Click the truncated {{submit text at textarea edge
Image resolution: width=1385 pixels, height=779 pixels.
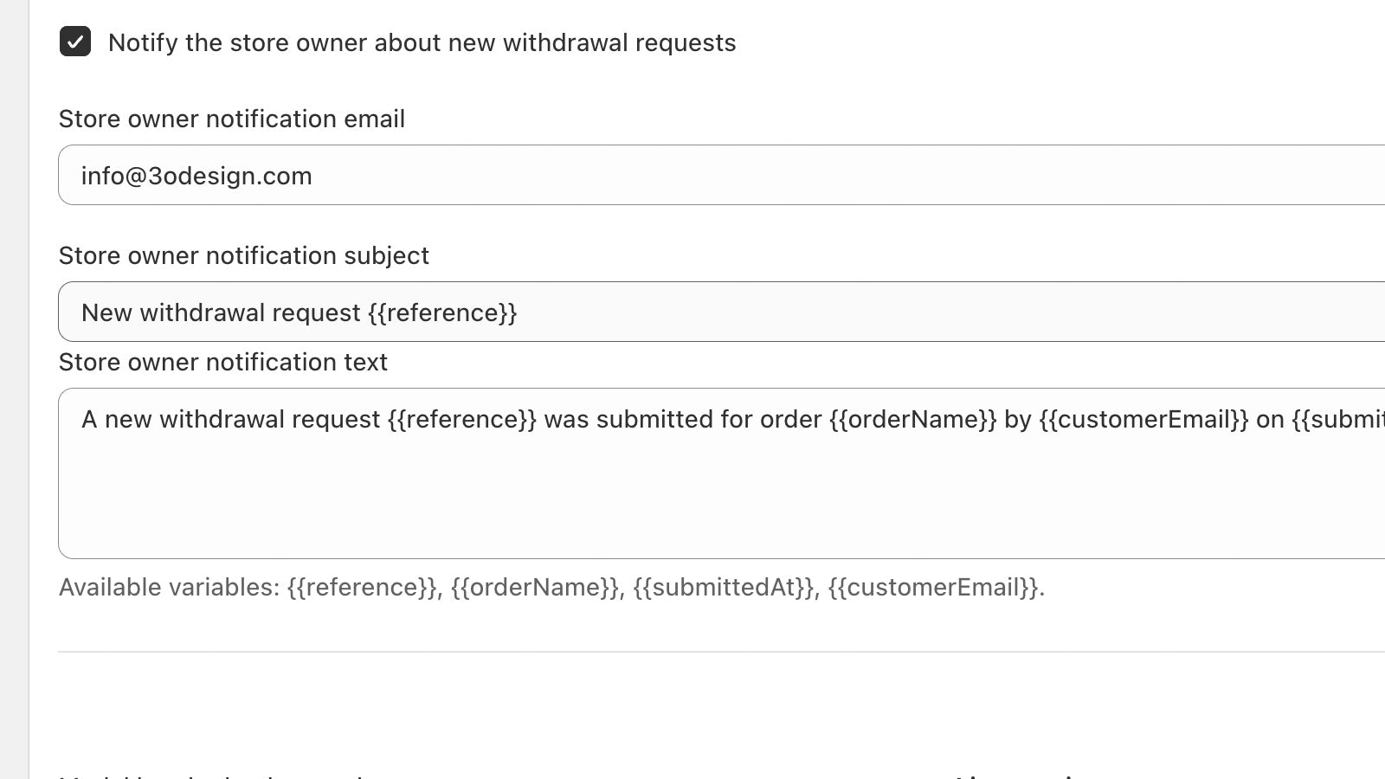coord(1338,419)
